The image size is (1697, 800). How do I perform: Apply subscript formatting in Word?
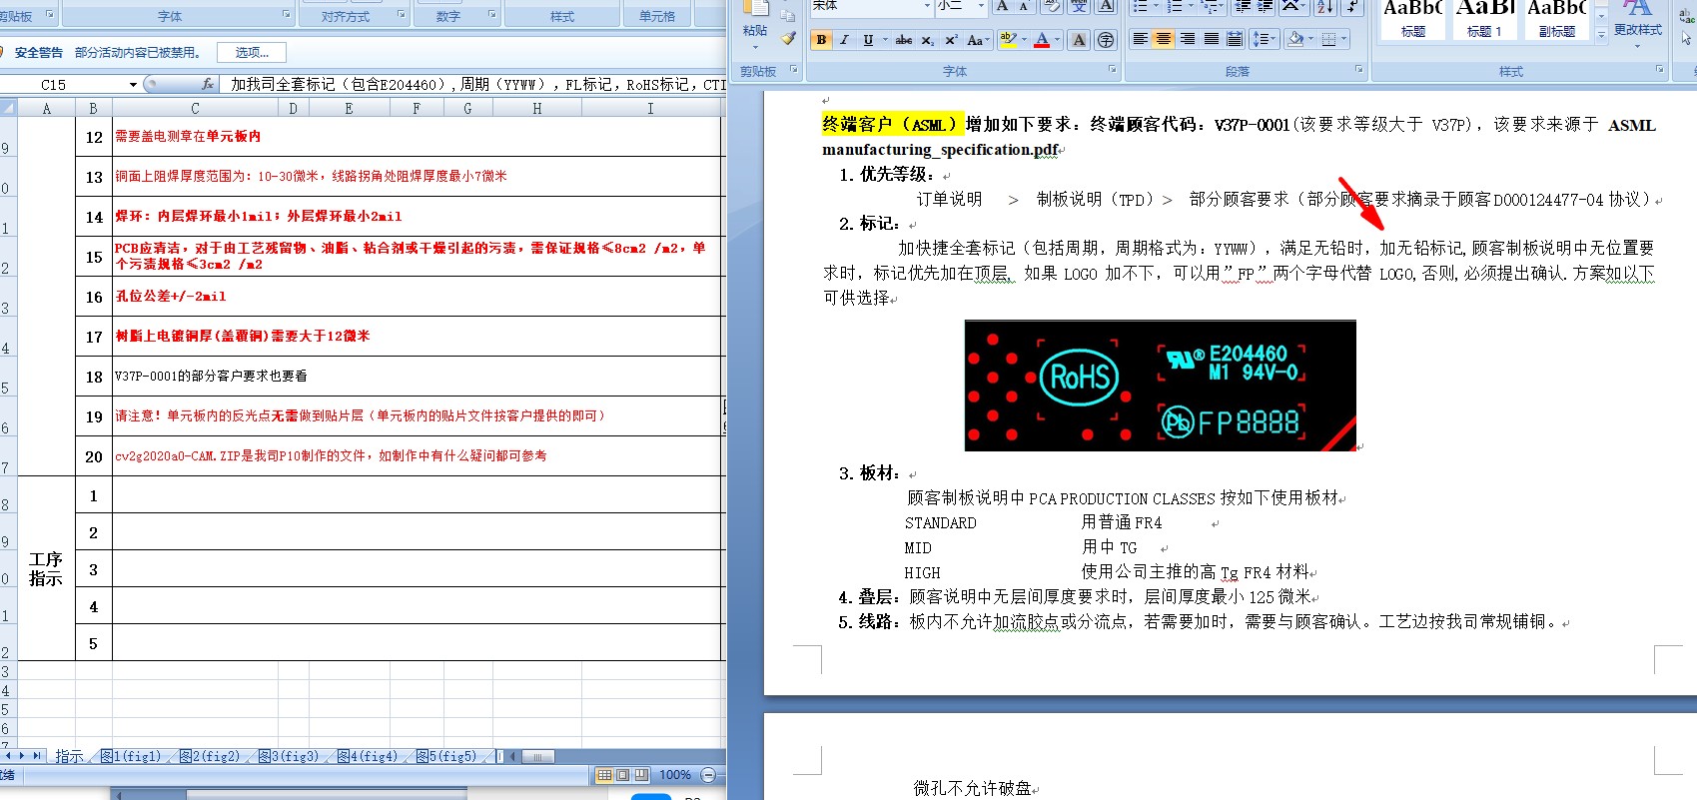[x=928, y=40]
